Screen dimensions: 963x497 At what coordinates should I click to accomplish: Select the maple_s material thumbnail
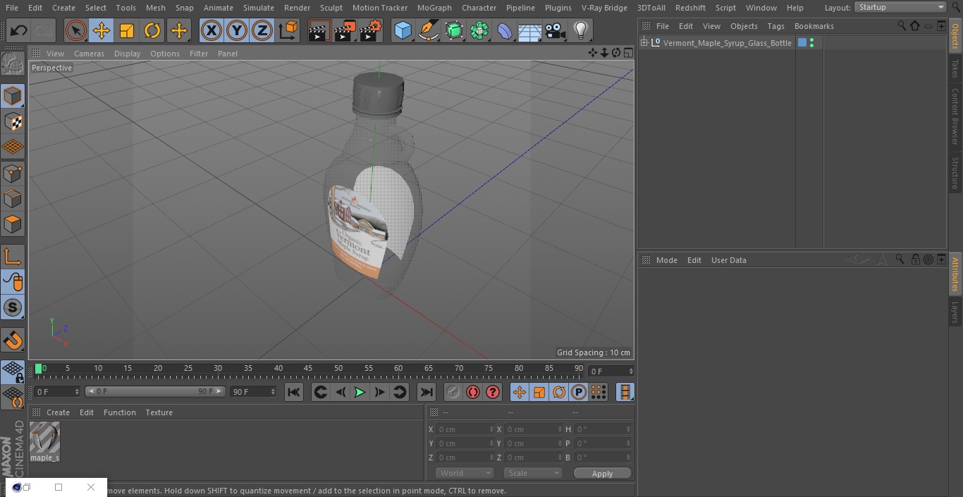click(44, 438)
